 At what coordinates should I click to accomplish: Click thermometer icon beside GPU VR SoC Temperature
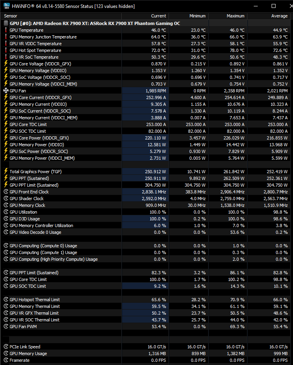tap(6, 57)
